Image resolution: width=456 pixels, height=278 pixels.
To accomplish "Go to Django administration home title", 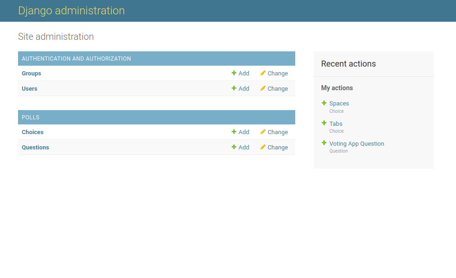I will [x=71, y=11].
